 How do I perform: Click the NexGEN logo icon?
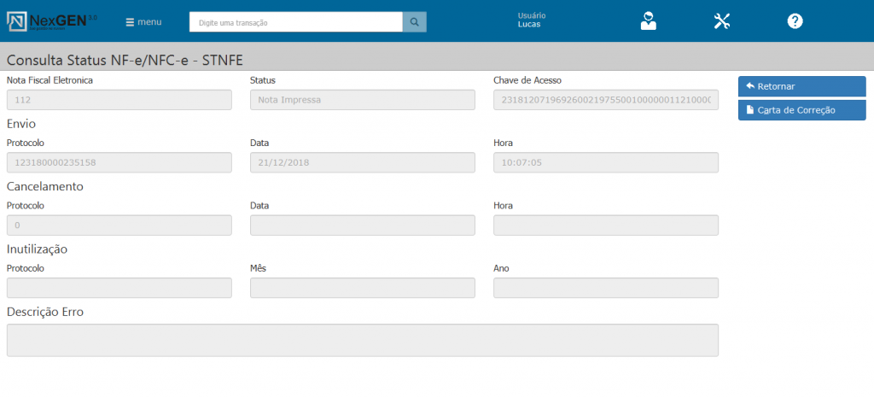coord(17,21)
